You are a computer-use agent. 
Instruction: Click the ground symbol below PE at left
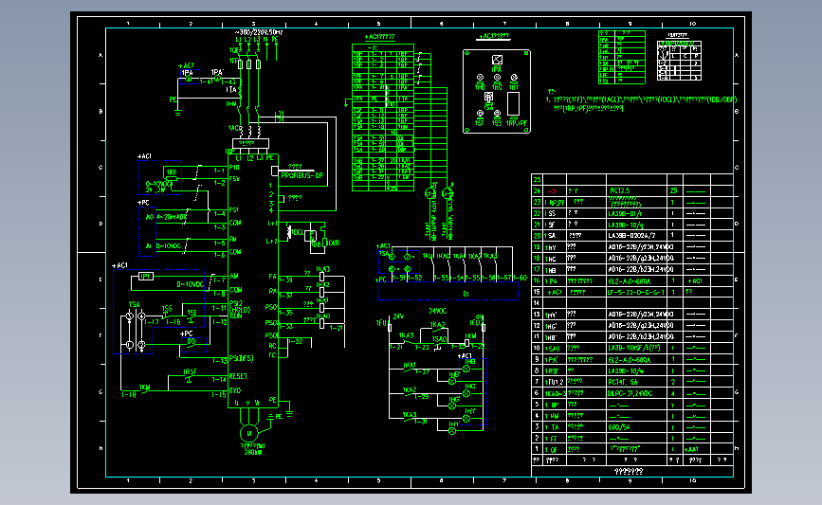(x=177, y=112)
